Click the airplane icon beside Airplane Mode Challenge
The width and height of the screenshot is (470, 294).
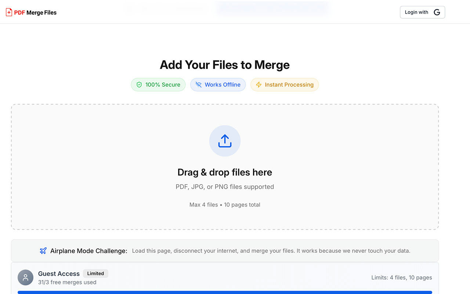click(43, 251)
